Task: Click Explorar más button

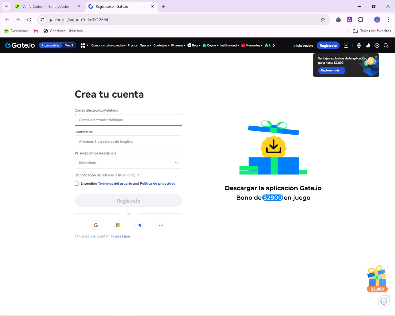Action: [332, 70]
